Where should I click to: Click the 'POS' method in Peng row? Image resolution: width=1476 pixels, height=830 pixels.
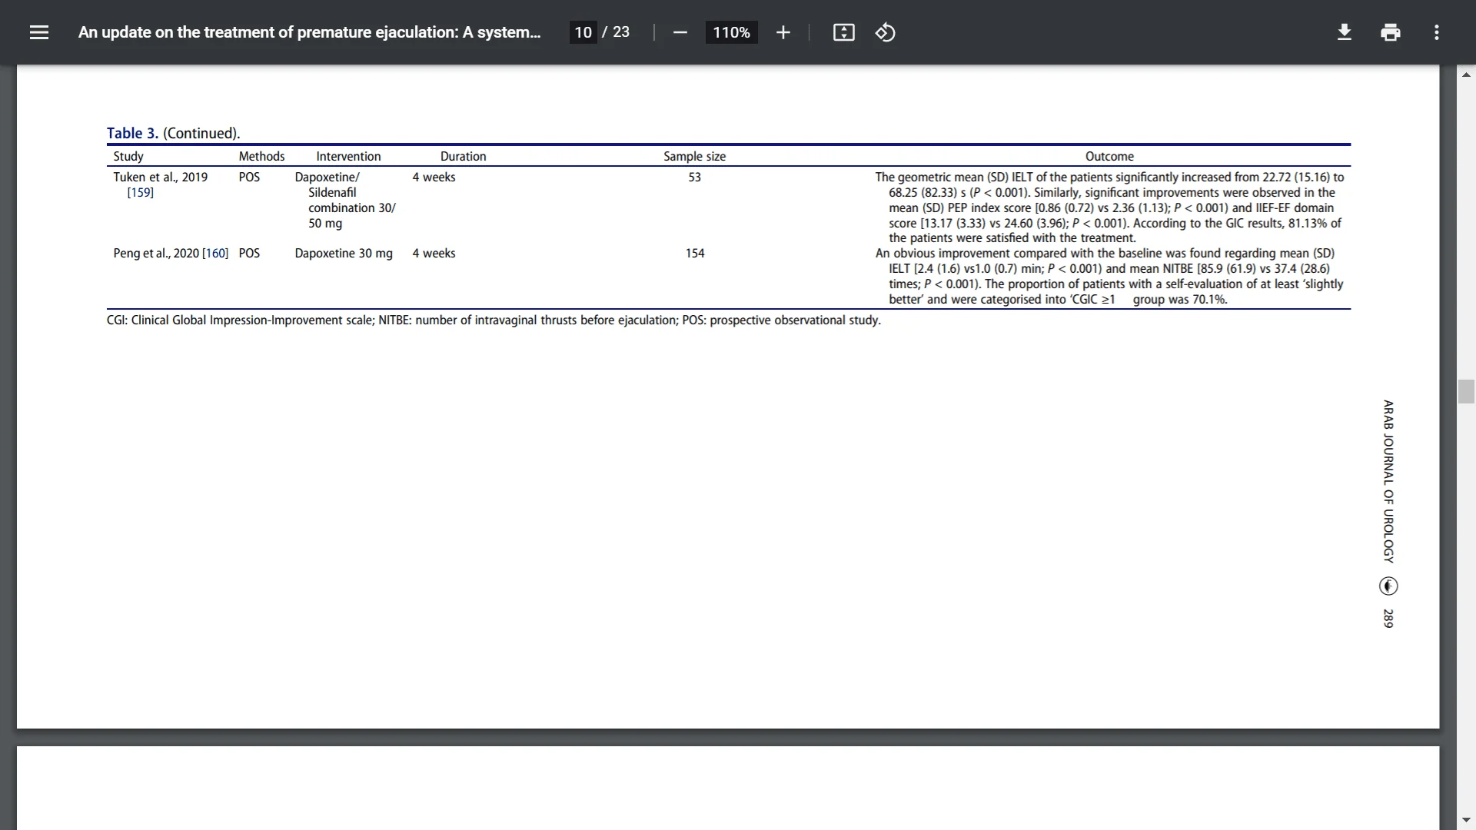pos(249,253)
